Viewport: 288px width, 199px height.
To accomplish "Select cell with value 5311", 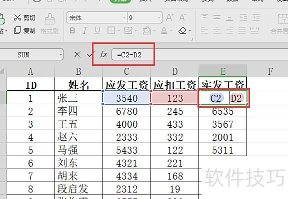I will [x=223, y=150].
